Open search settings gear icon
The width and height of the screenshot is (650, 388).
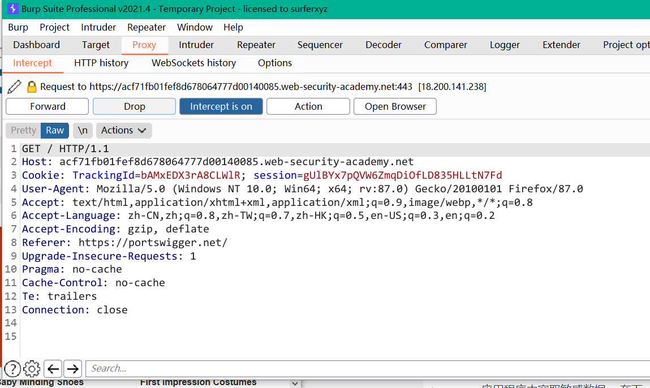click(x=32, y=369)
